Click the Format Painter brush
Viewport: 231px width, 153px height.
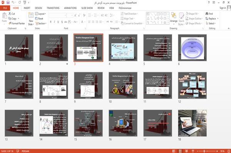17,23
